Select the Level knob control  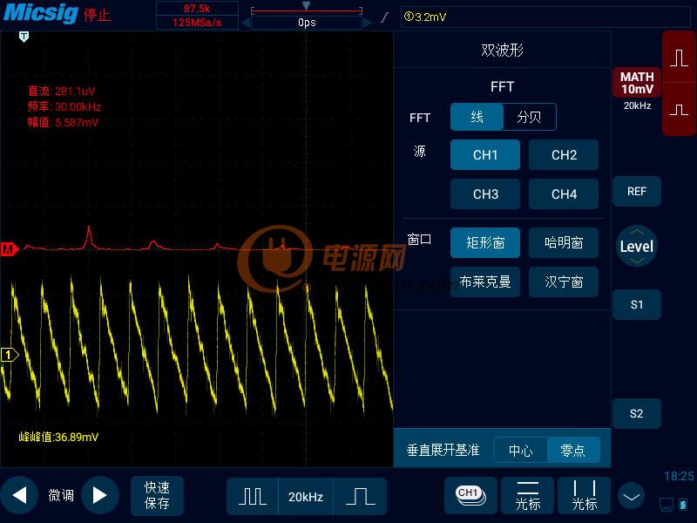click(637, 246)
